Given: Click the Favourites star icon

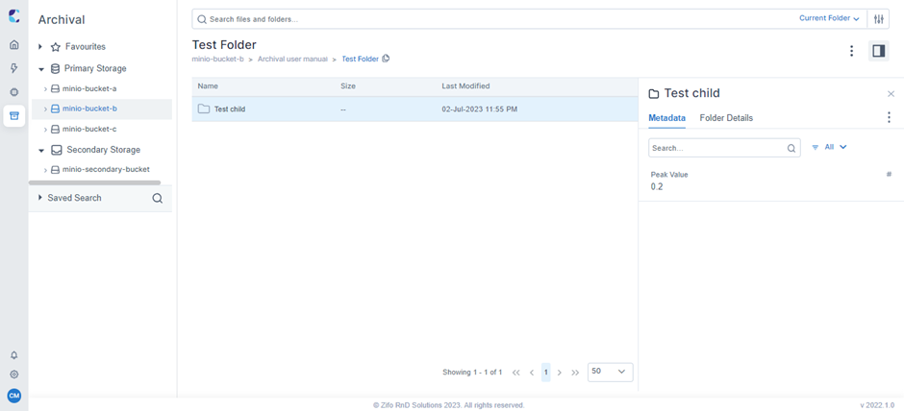Looking at the screenshot, I should pos(56,47).
